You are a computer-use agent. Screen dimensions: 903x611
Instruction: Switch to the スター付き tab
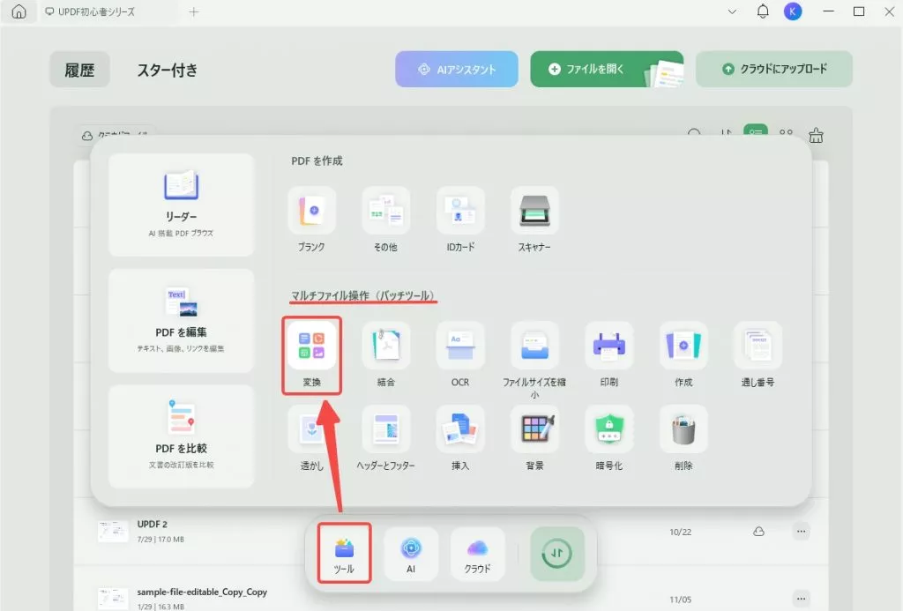coord(168,68)
